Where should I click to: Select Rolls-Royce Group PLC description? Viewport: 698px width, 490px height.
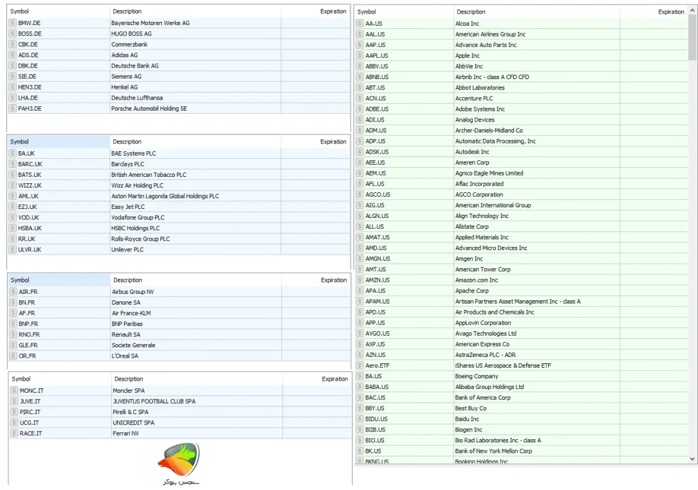point(141,239)
